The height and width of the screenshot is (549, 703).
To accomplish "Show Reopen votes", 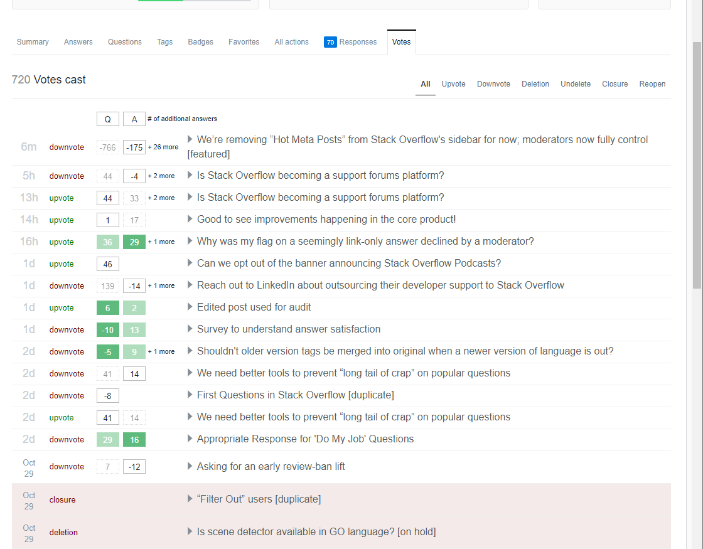I will 652,83.
